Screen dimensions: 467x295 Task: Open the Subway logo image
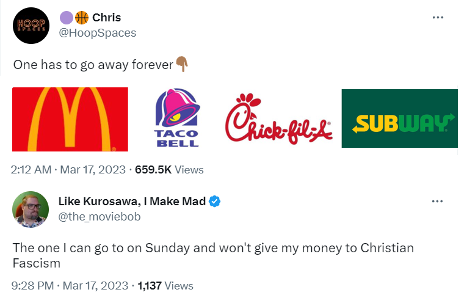(399, 118)
